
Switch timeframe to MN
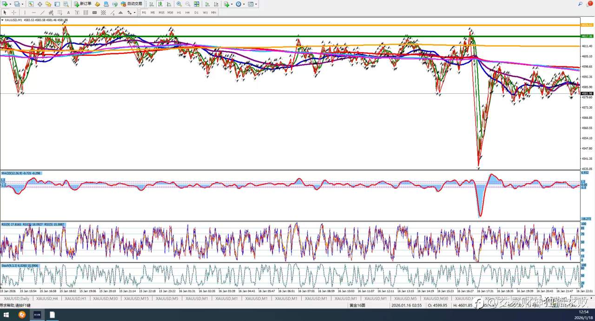[213, 13]
